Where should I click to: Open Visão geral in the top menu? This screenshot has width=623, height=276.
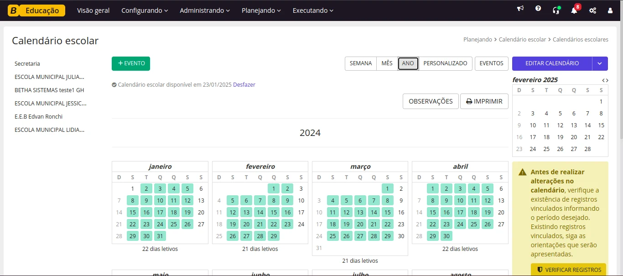[x=93, y=10]
